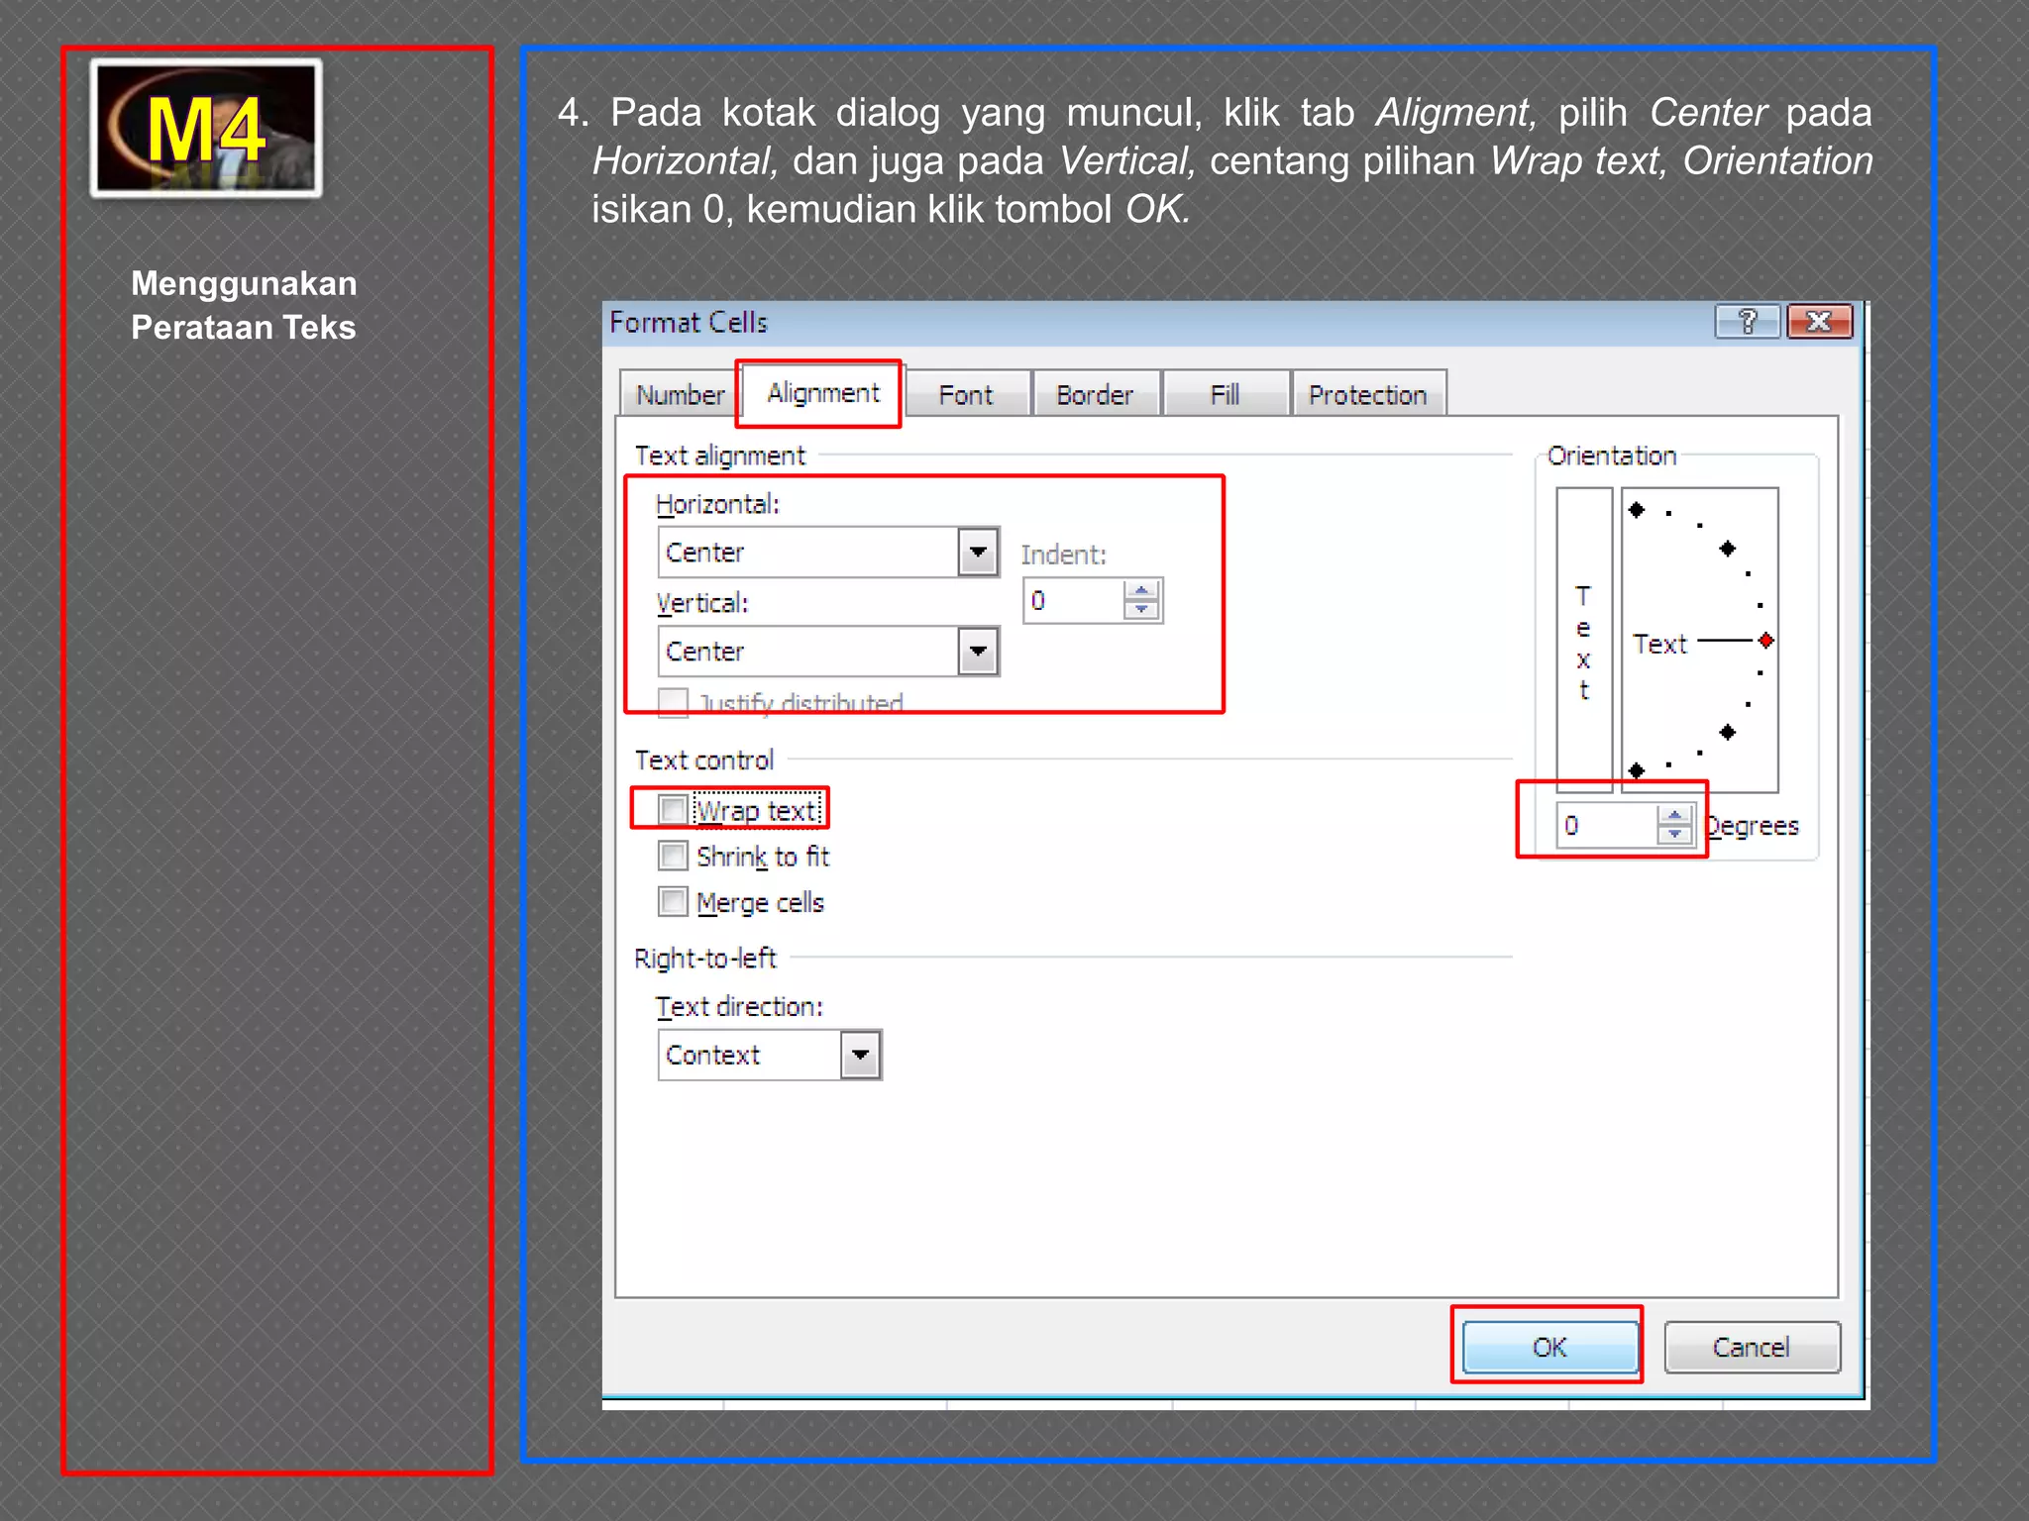
Task: Increase Indent spinner up arrow
Action: point(1141,591)
